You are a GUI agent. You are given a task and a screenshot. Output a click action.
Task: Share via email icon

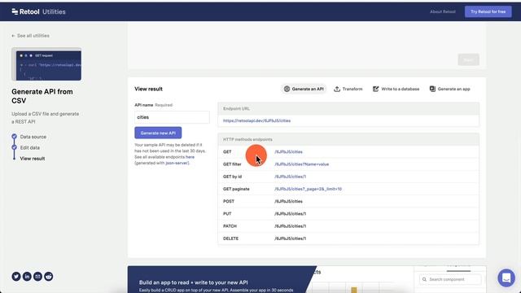coord(38,277)
